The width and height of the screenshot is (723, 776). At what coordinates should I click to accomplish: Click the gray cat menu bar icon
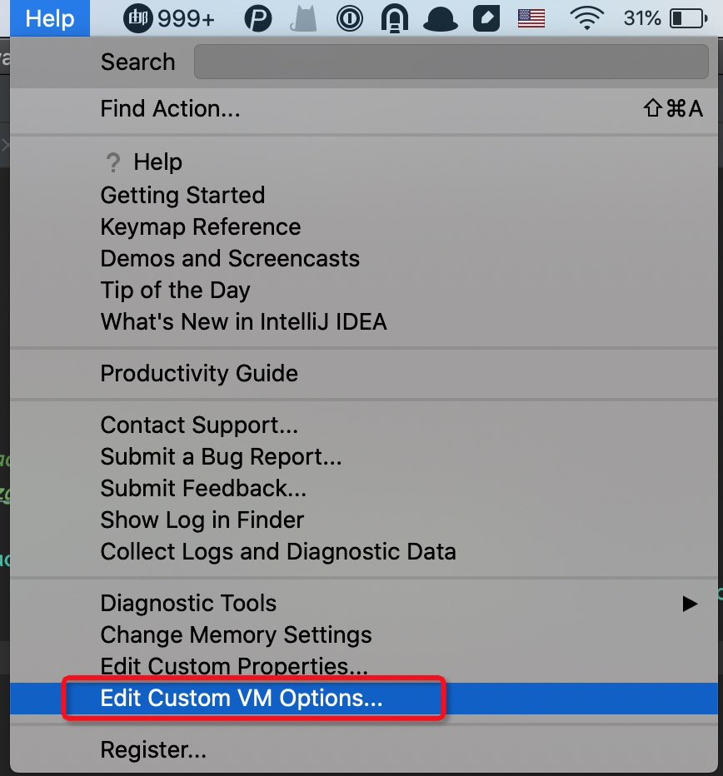[303, 19]
